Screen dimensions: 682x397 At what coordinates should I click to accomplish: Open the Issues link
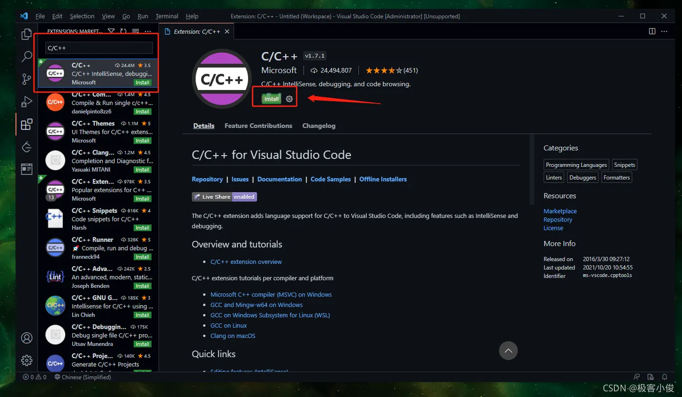coord(240,179)
